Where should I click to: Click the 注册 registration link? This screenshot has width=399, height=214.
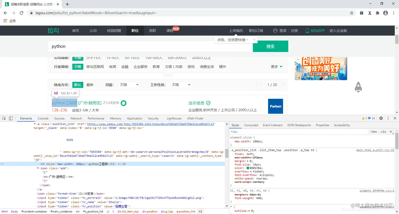[x=294, y=30]
